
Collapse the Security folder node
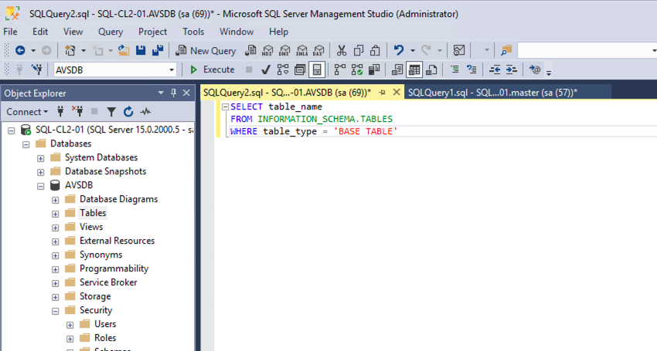[56, 310]
